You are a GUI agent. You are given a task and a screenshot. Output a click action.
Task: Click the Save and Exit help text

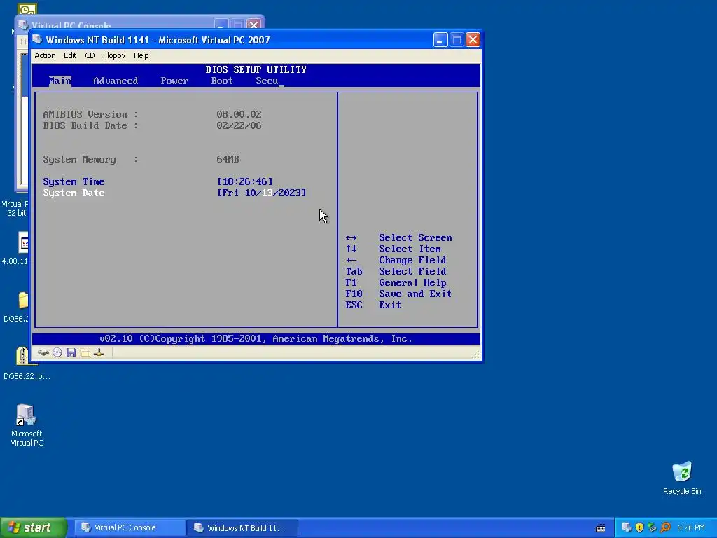pos(415,294)
